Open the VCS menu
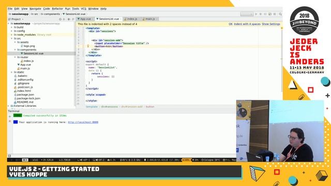Screen dimensions: 331x186 (x=84, y=9)
